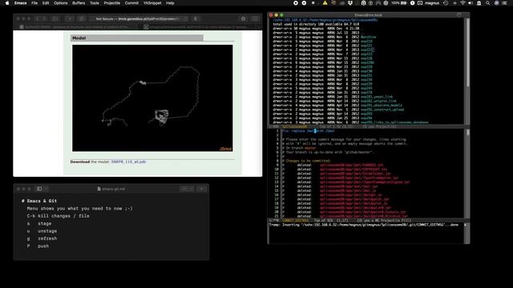Click the rightmost toolbar button in emacs-git.md window
The width and height of the screenshot is (513, 288).
pos(201,189)
